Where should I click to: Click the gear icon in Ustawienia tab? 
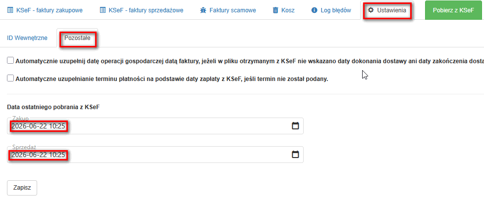coord(371,10)
